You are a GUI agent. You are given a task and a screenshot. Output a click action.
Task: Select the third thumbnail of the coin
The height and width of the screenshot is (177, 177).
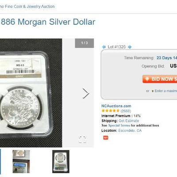(x=61, y=162)
